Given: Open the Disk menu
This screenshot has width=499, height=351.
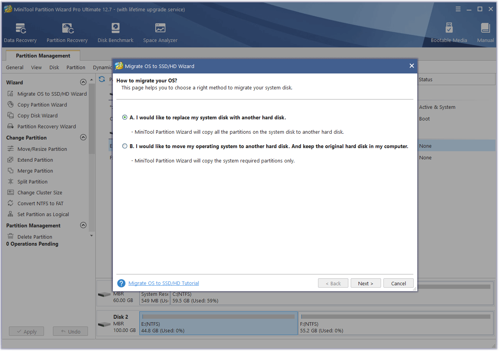Looking at the screenshot, I should tap(54, 67).
